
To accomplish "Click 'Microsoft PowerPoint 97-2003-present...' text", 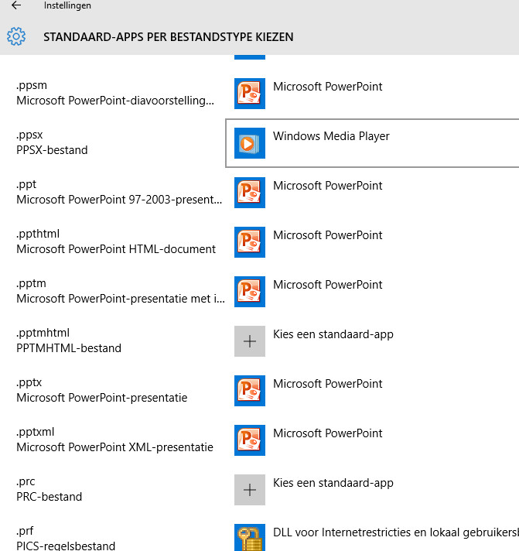I will pos(119,200).
